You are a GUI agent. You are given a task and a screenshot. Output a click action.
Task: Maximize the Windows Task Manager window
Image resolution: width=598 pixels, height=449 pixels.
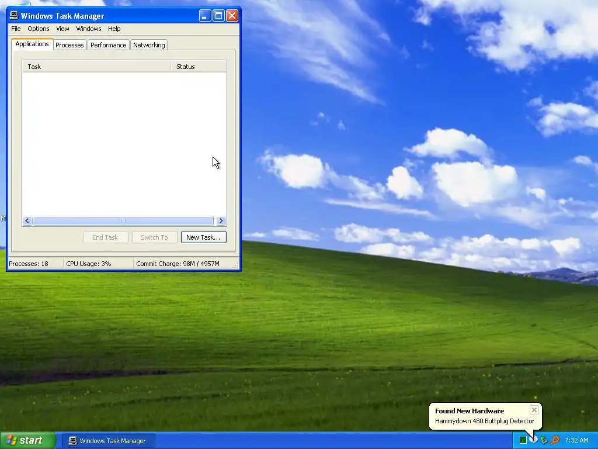[218, 16]
